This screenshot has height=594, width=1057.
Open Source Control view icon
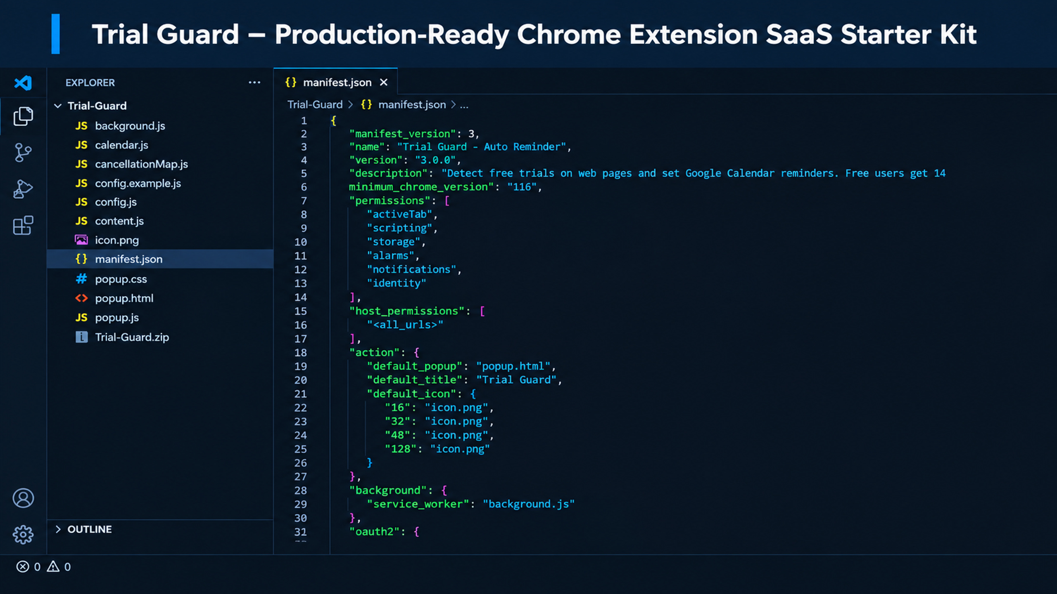(x=23, y=153)
